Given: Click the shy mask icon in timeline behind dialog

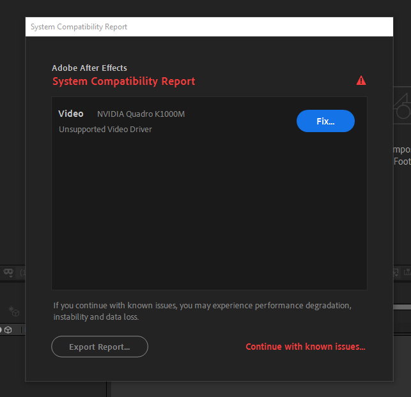Looking at the screenshot, I should click(x=8, y=273).
